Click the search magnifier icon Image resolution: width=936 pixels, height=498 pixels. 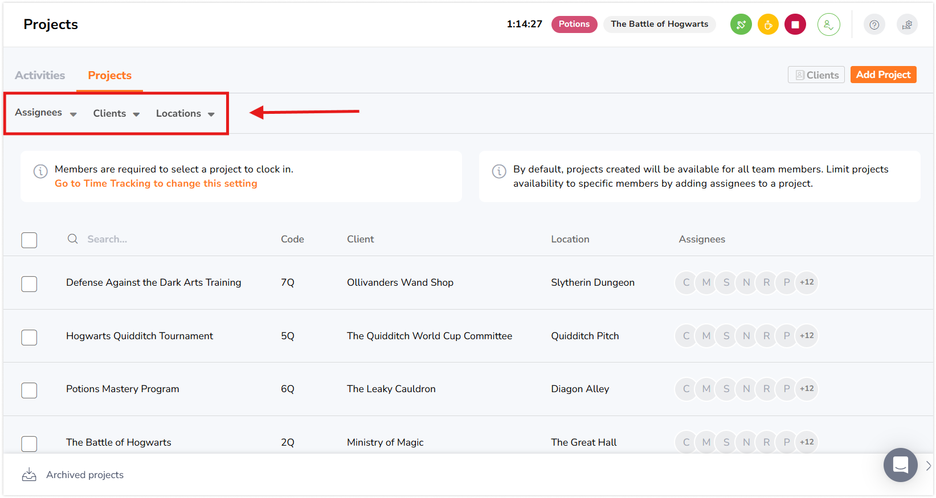[x=73, y=239]
